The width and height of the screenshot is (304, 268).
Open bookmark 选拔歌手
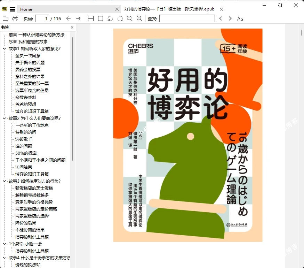point(24,139)
